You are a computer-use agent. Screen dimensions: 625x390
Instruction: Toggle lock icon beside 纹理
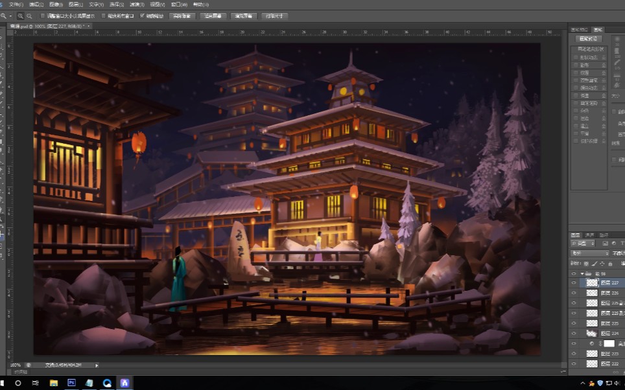click(x=604, y=73)
